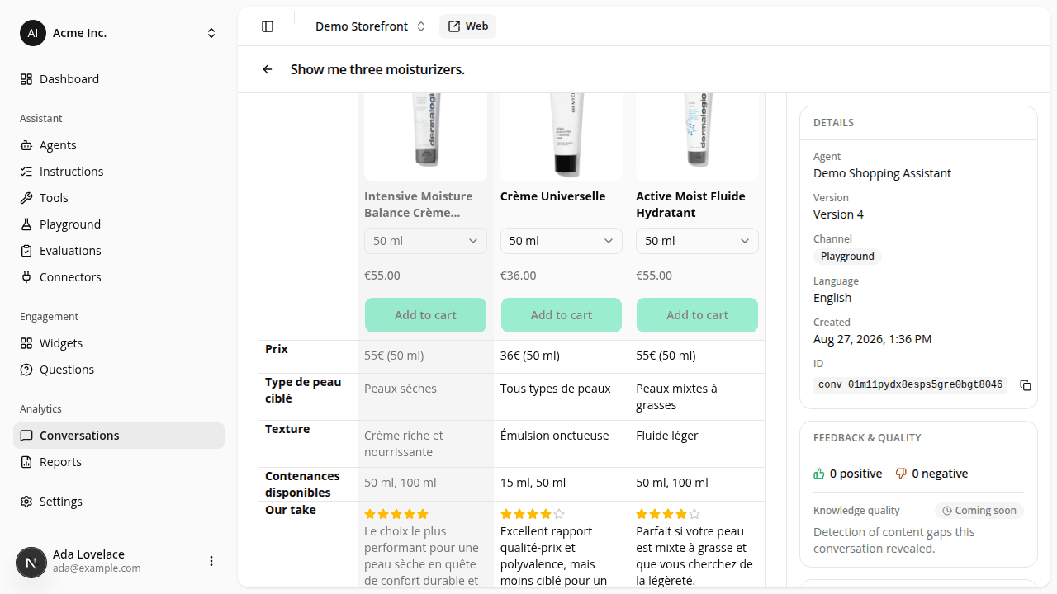Click the Settings gear icon
The image size is (1057, 594).
26,502
